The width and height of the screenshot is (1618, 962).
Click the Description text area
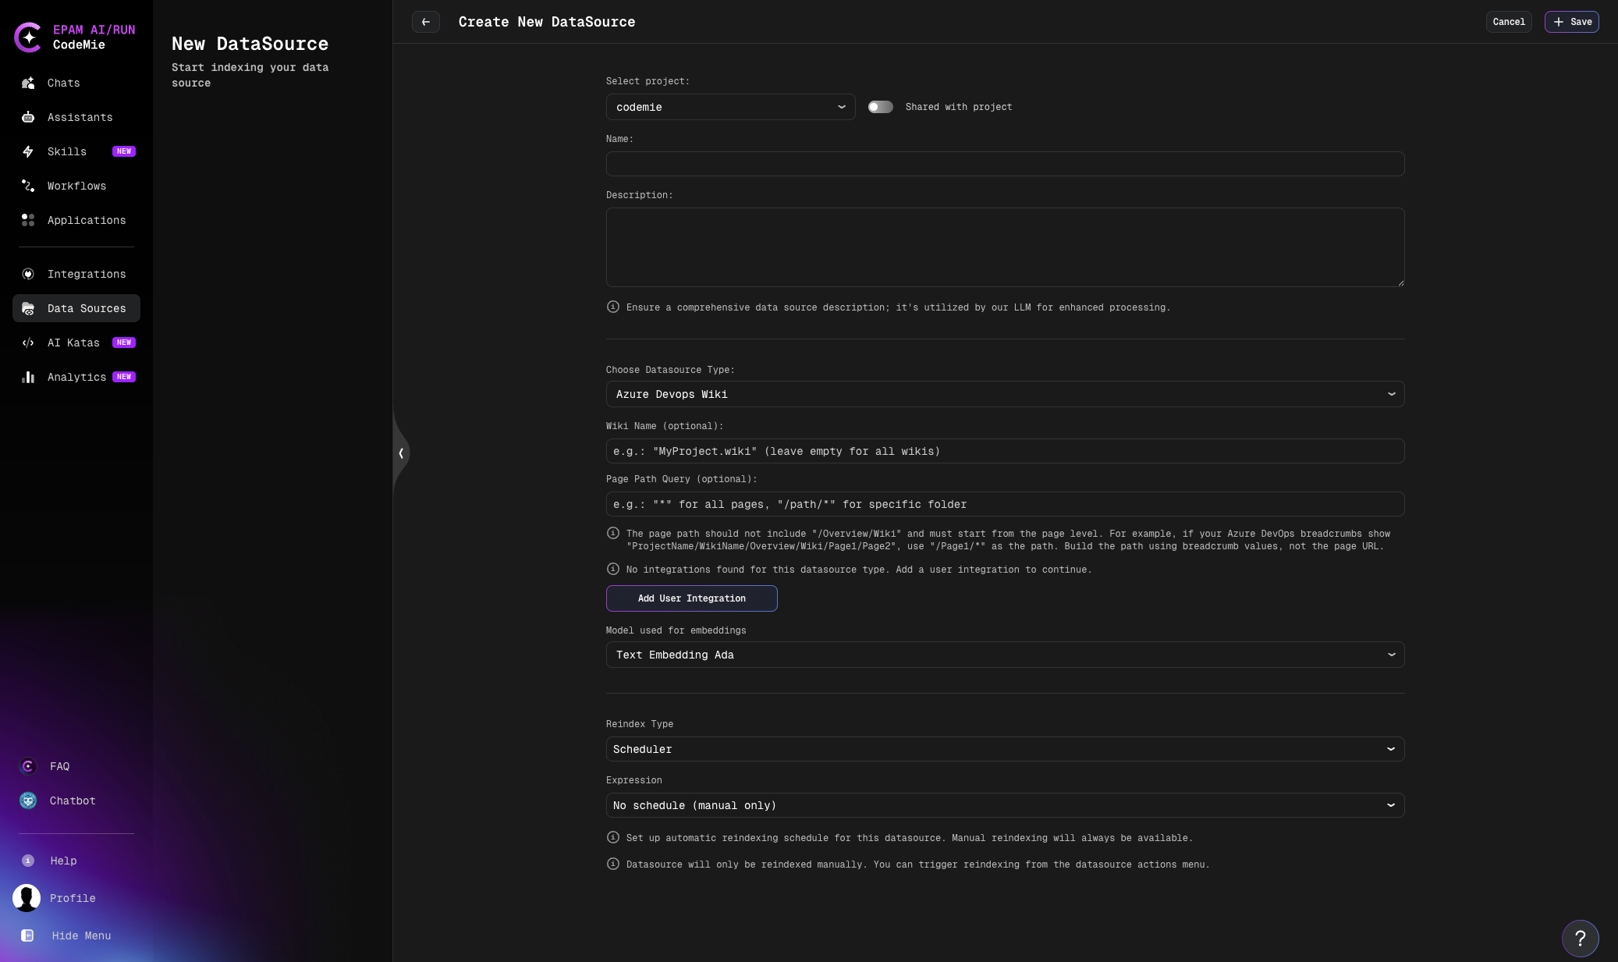coord(1005,247)
